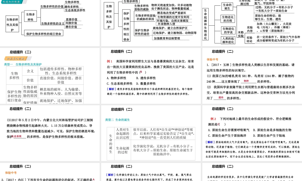The image size is (302, 181).
Task: Click the 体验中考 heading above the 2017 内江 question
Action: point(11,173)
